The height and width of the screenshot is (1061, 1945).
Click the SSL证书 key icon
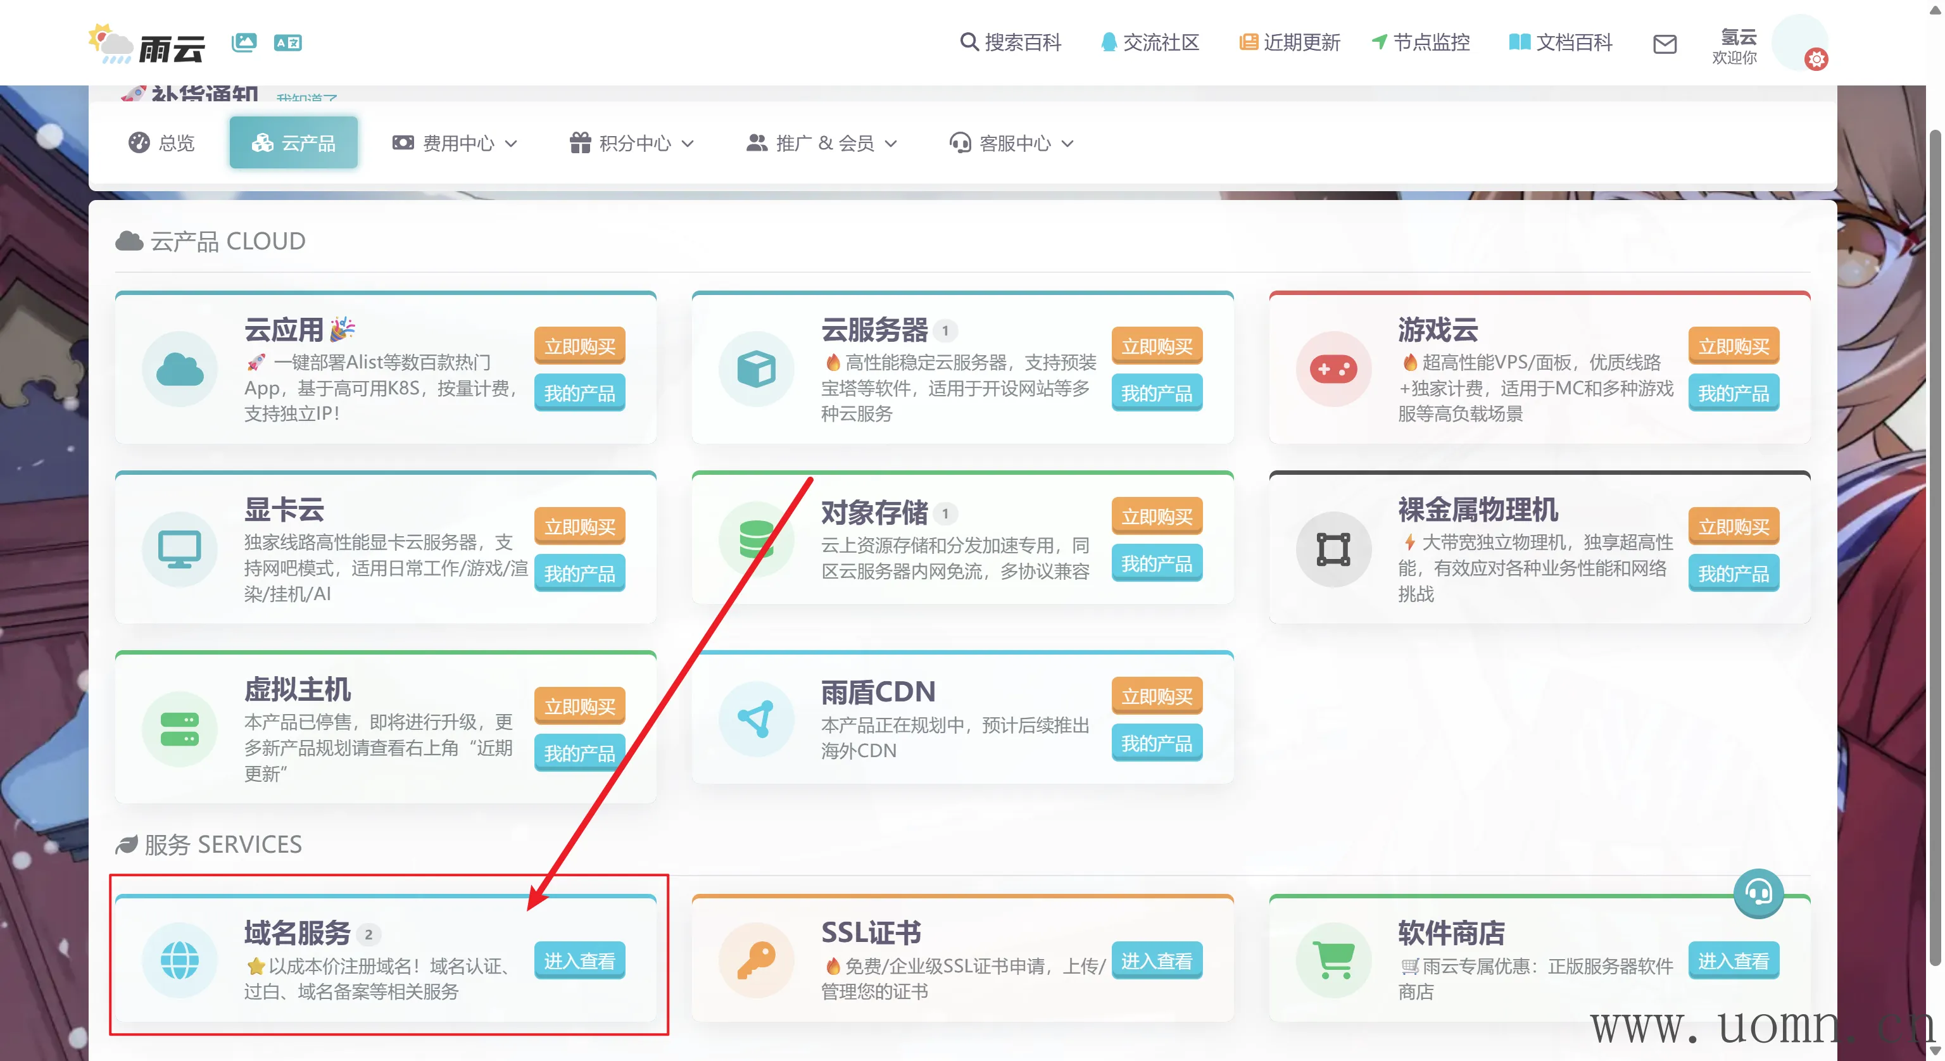coord(756,960)
